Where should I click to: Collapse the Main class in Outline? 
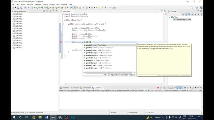(170, 17)
